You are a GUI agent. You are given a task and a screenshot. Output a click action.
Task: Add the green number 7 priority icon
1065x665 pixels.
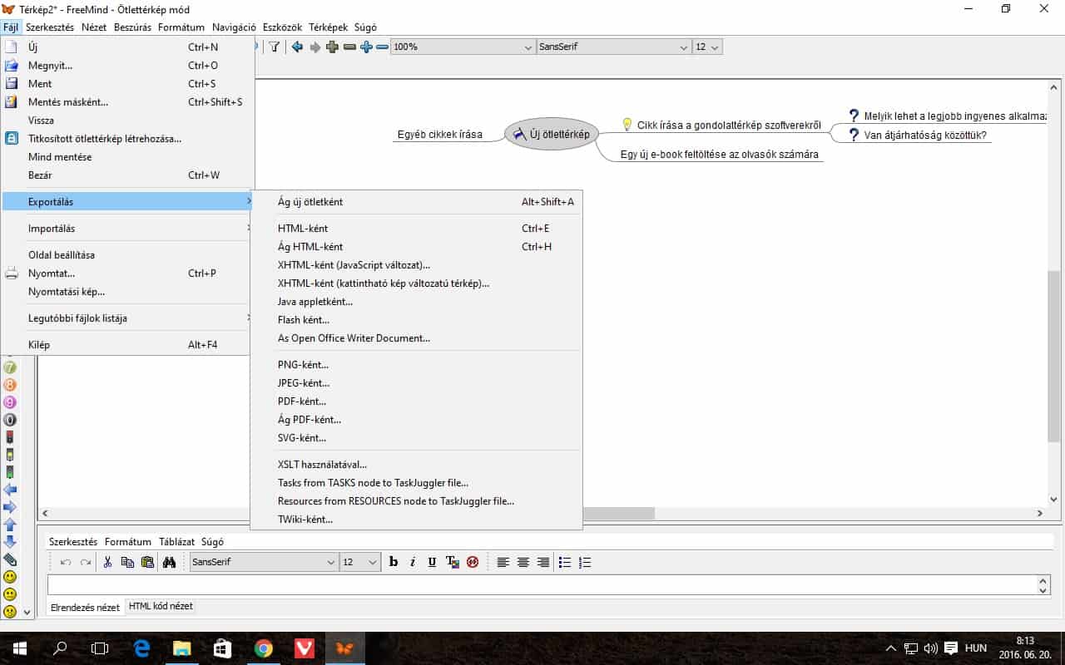(10, 367)
